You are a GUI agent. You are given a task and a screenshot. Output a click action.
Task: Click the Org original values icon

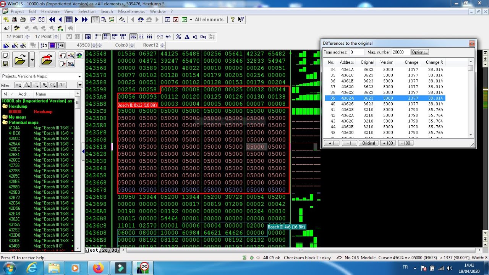203,37
